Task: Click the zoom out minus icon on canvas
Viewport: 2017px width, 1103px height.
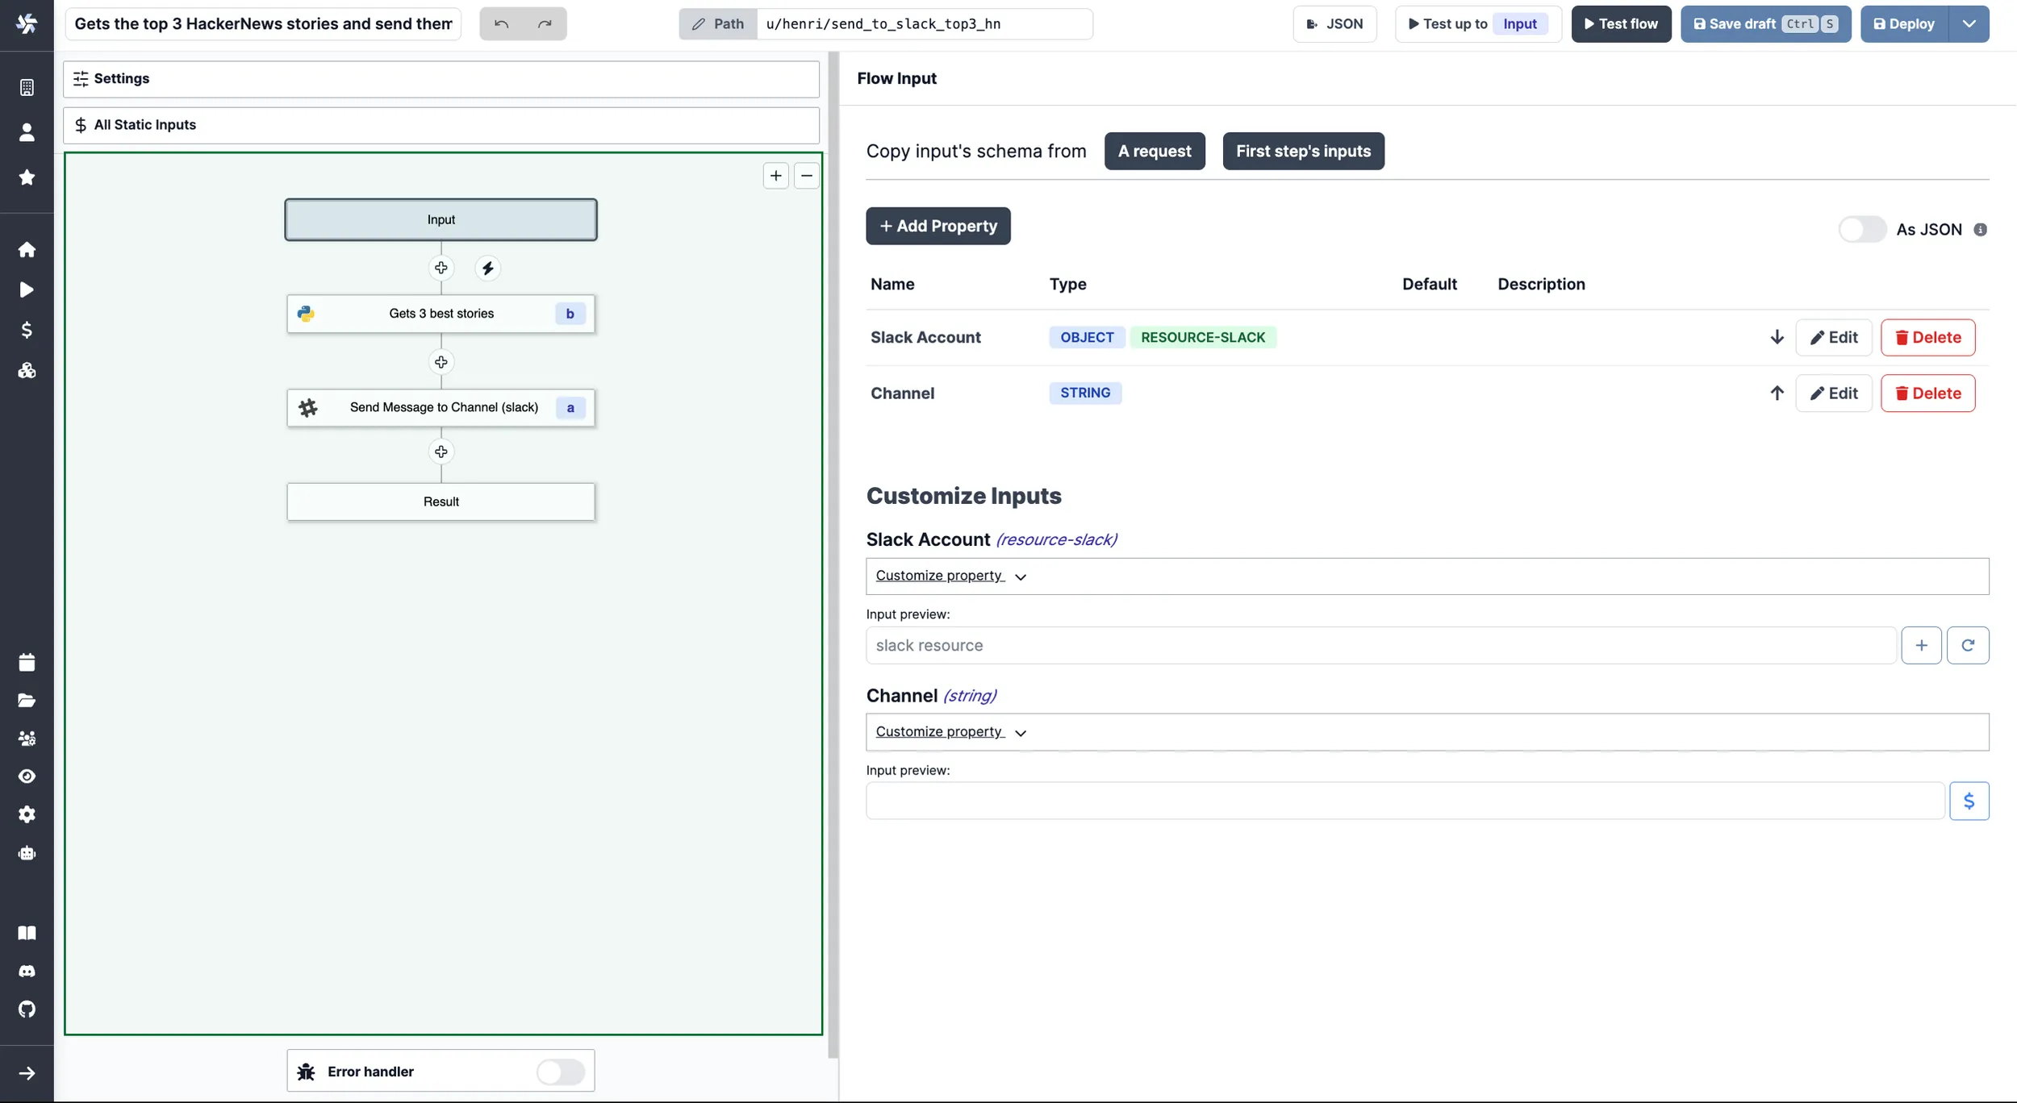Action: tap(806, 175)
